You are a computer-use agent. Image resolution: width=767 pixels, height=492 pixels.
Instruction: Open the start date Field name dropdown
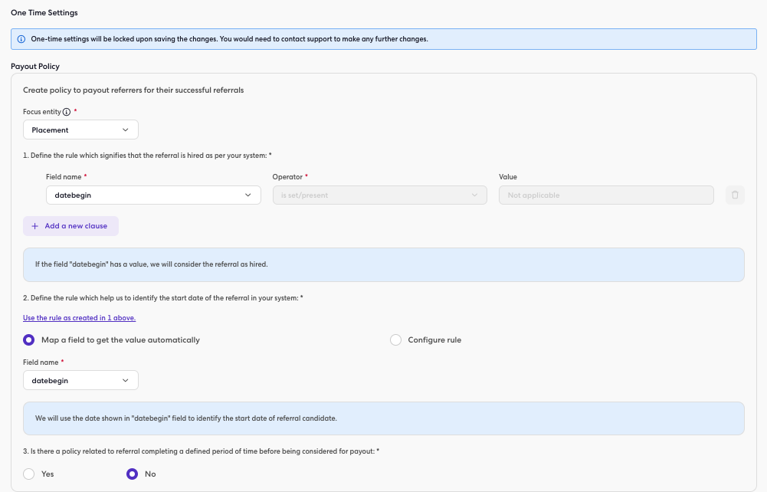tap(80, 380)
